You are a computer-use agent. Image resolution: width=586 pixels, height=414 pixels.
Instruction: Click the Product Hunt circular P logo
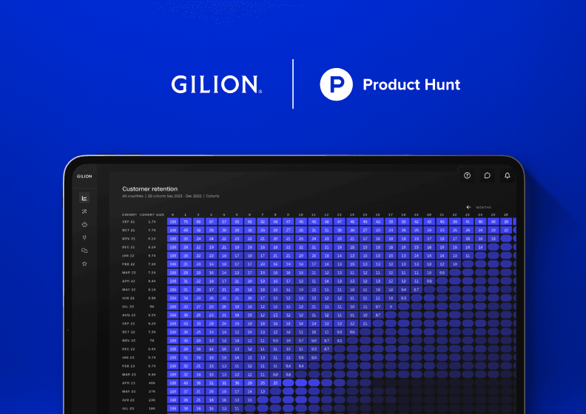[337, 84]
